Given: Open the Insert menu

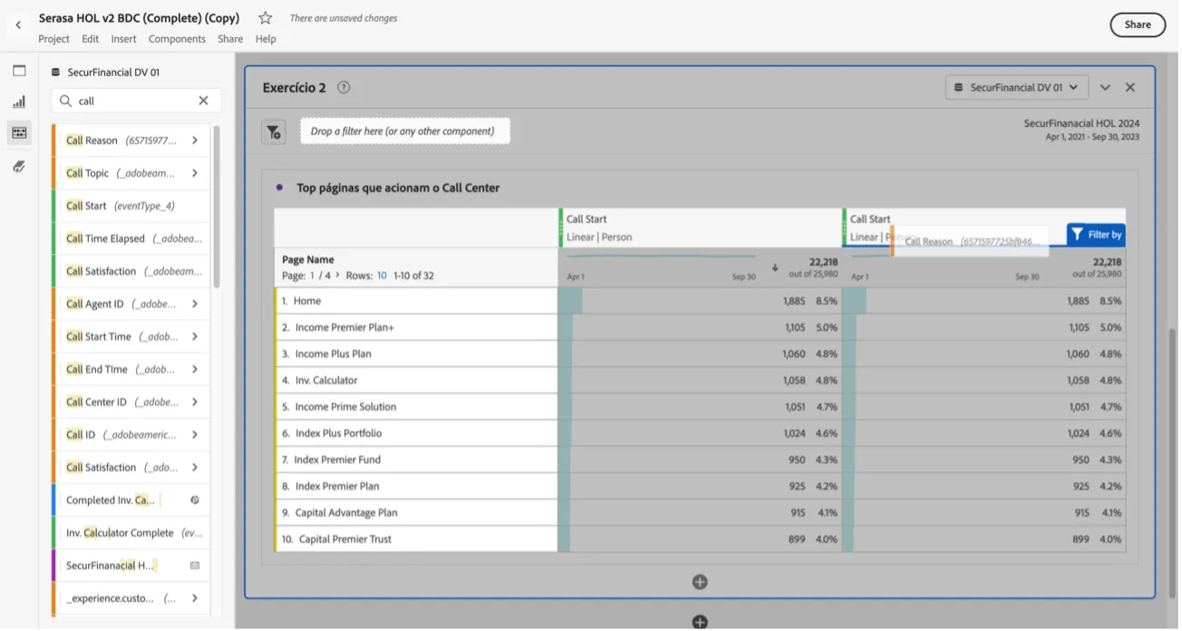Looking at the screenshot, I should [123, 39].
